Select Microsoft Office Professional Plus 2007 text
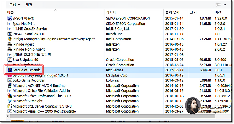 (x=42, y=96)
